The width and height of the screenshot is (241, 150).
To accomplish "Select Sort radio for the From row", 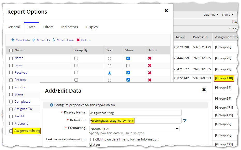I will pyautogui.click(x=109, y=66).
